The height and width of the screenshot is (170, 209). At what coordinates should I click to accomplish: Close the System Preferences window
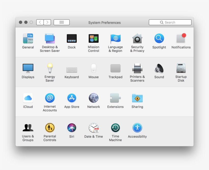click(21, 22)
